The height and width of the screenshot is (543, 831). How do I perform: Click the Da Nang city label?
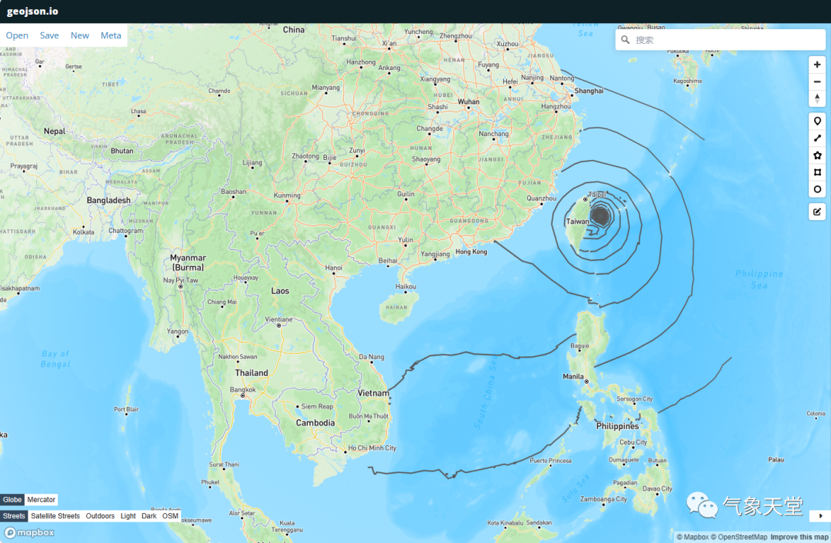click(372, 357)
